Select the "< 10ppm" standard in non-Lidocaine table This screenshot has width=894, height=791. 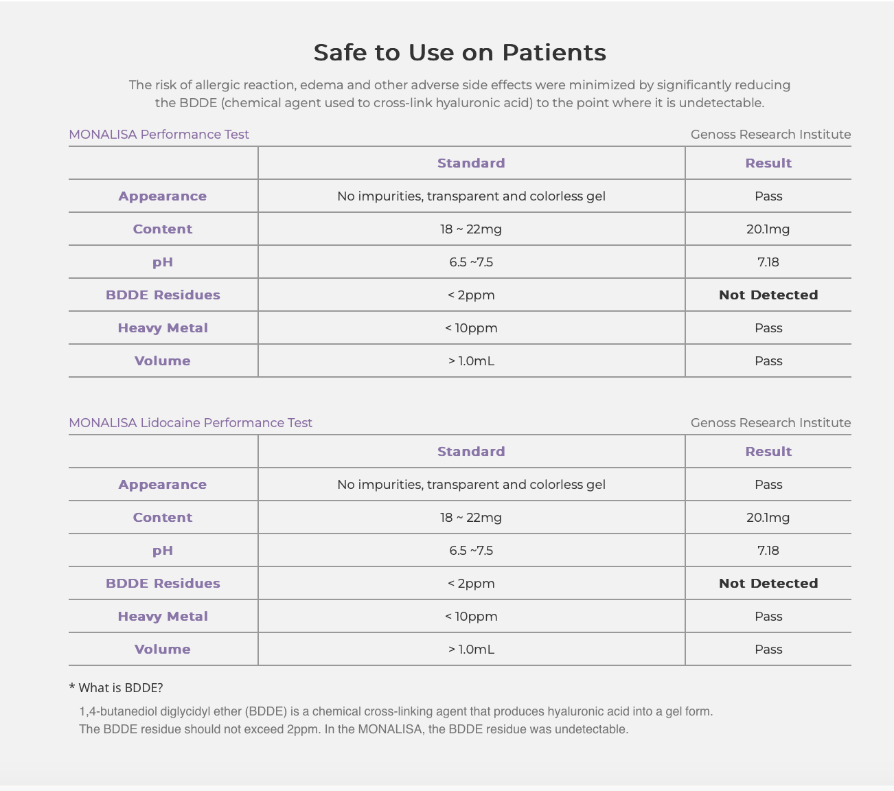(x=471, y=328)
